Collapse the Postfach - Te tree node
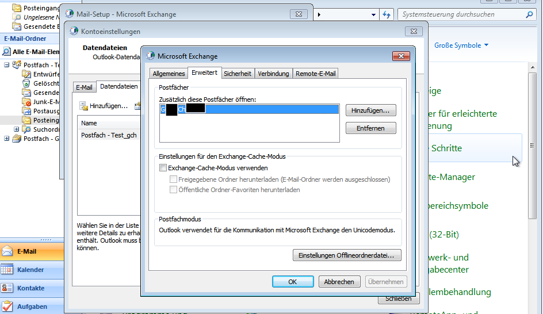 tap(6, 65)
